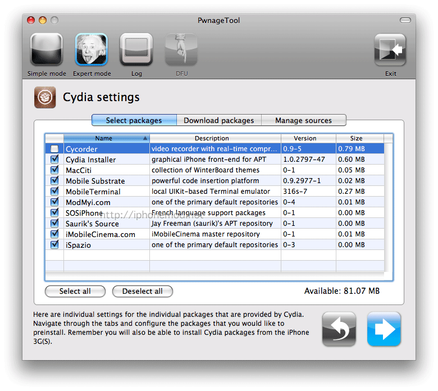
Task: Click the yellow minimize window button
Action: 43,20
